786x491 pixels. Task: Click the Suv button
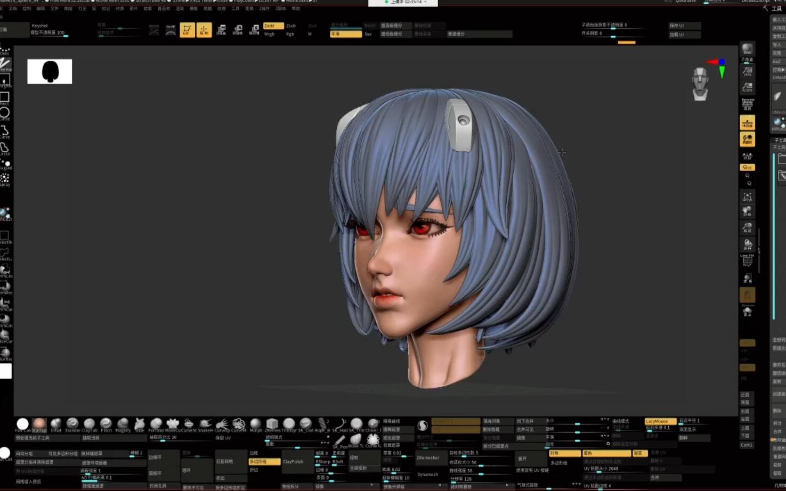tap(368, 34)
